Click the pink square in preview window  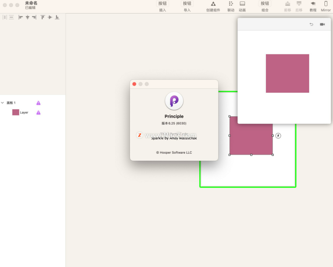[287, 74]
